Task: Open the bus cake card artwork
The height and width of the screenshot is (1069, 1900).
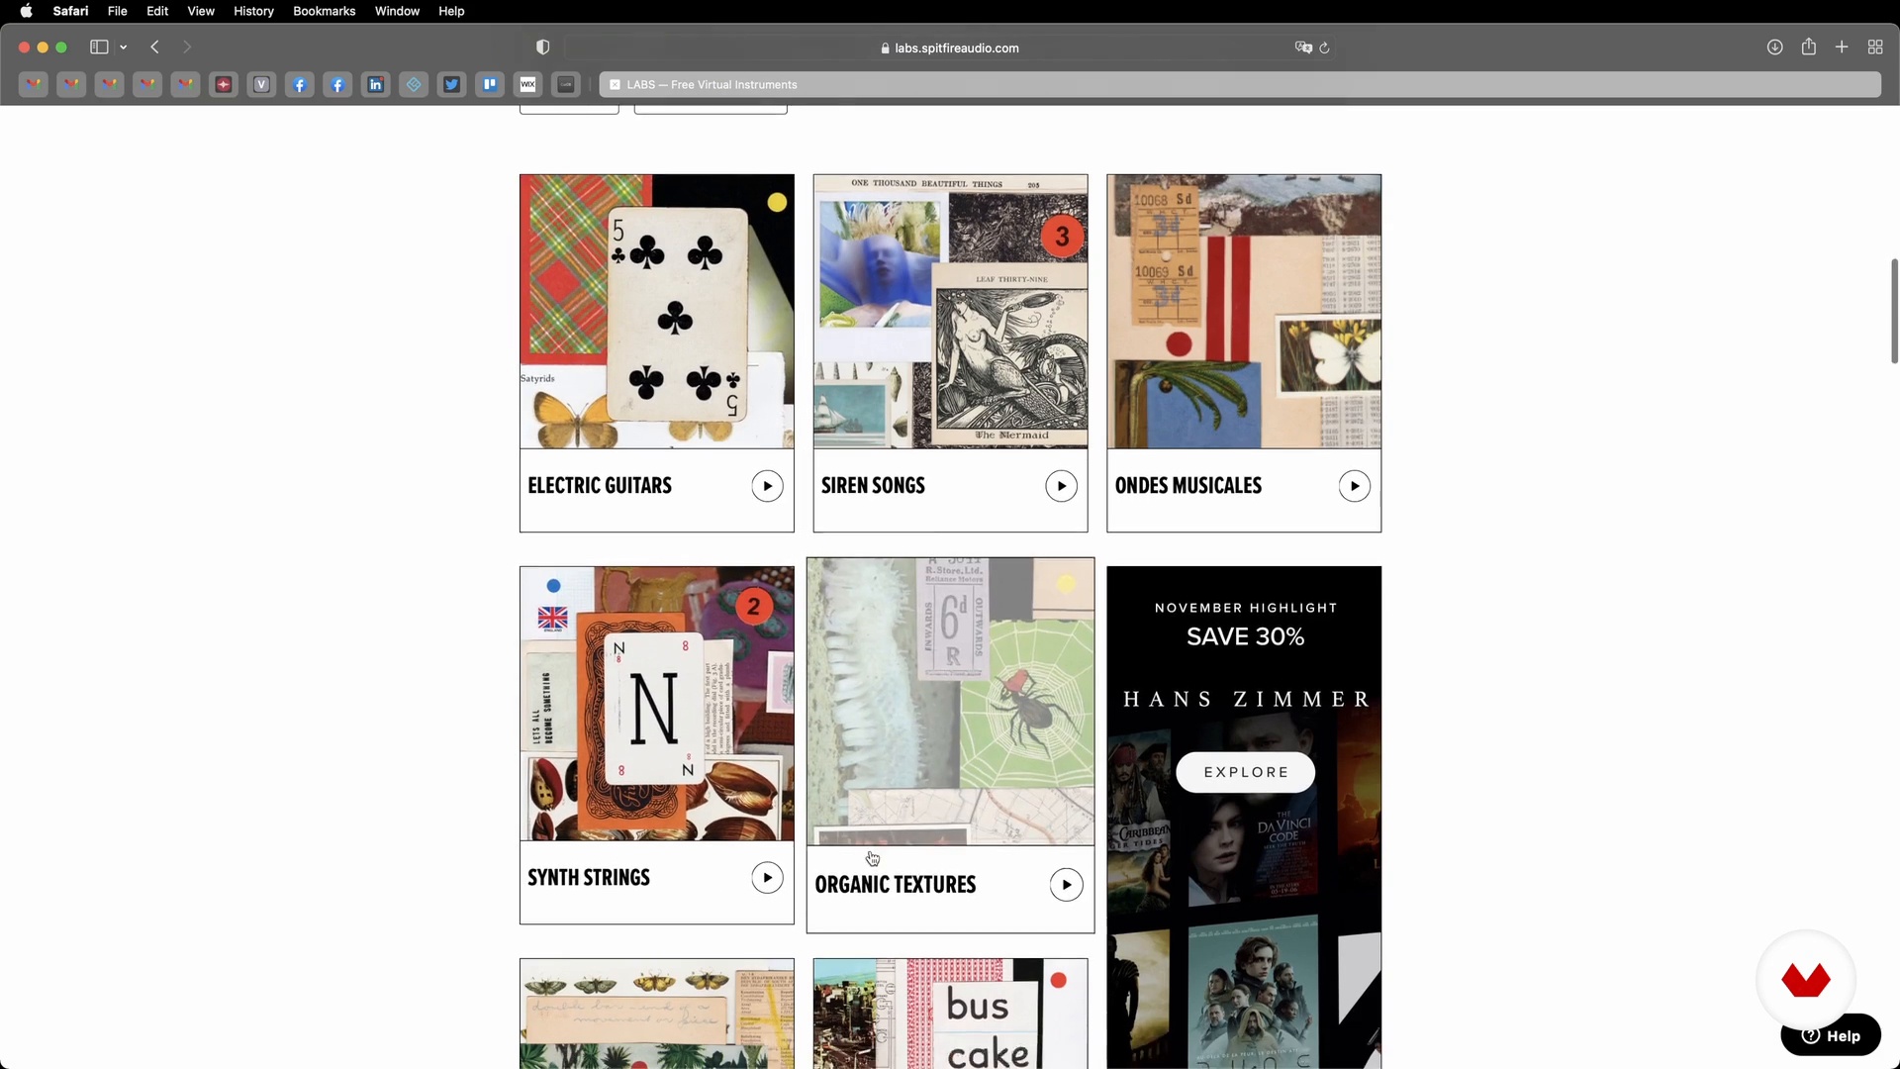Action: pos(950,1014)
